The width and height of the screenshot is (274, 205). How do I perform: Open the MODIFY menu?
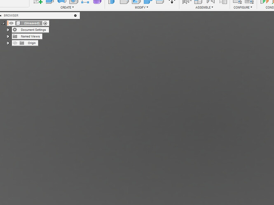click(141, 7)
